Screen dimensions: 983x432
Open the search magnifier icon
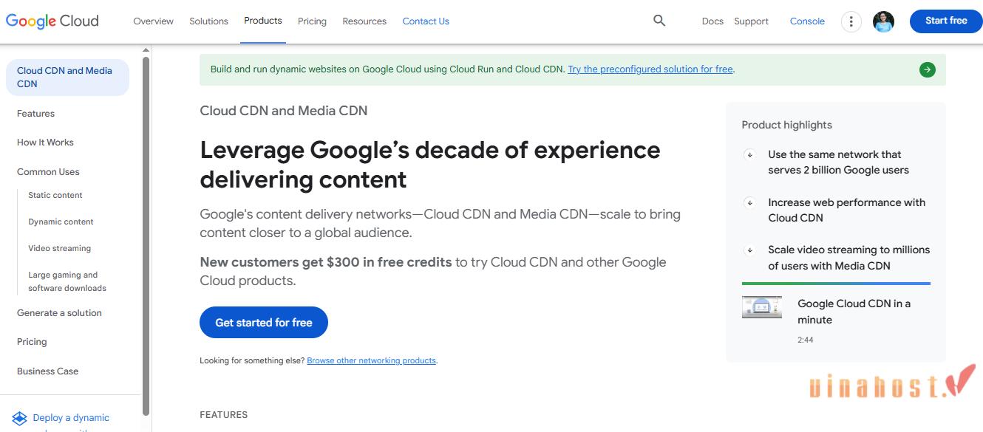pyautogui.click(x=659, y=21)
